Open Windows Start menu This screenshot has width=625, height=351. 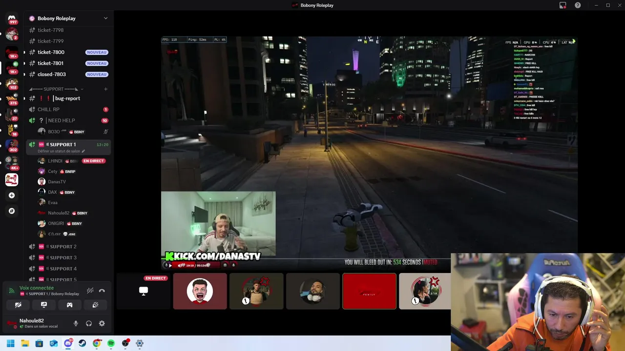pyautogui.click(x=11, y=343)
